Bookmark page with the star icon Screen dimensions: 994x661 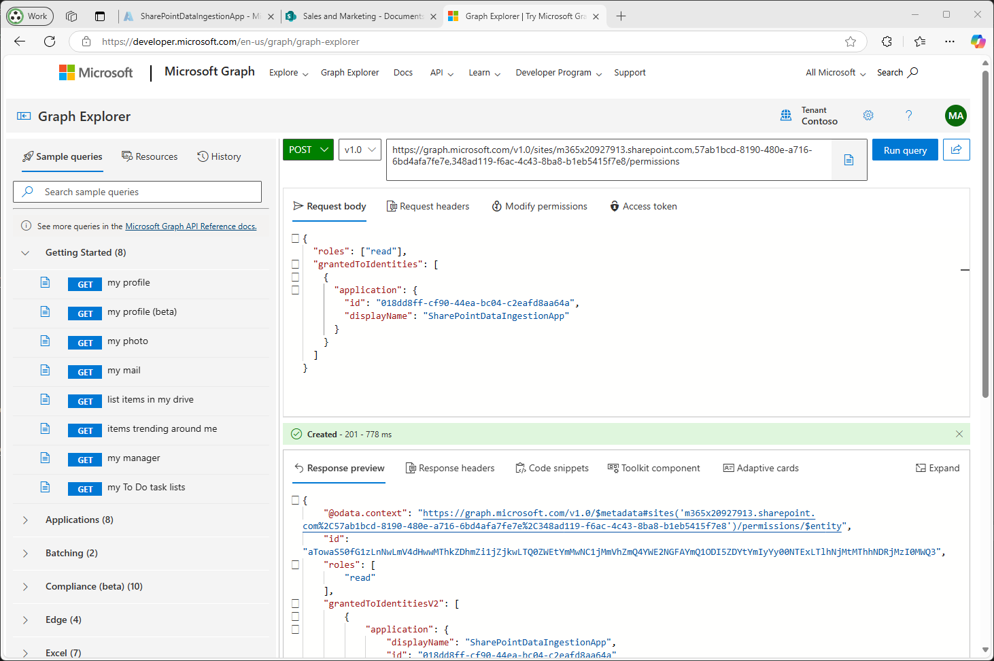coord(851,41)
